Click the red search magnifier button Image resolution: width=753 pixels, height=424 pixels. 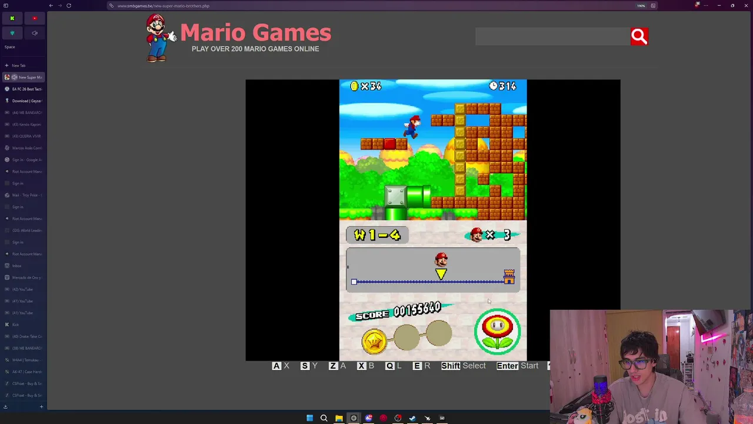tap(639, 37)
